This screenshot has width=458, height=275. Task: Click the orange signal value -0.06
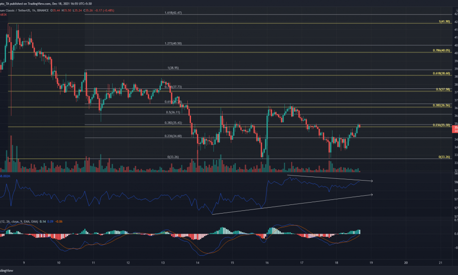[59, 221]
